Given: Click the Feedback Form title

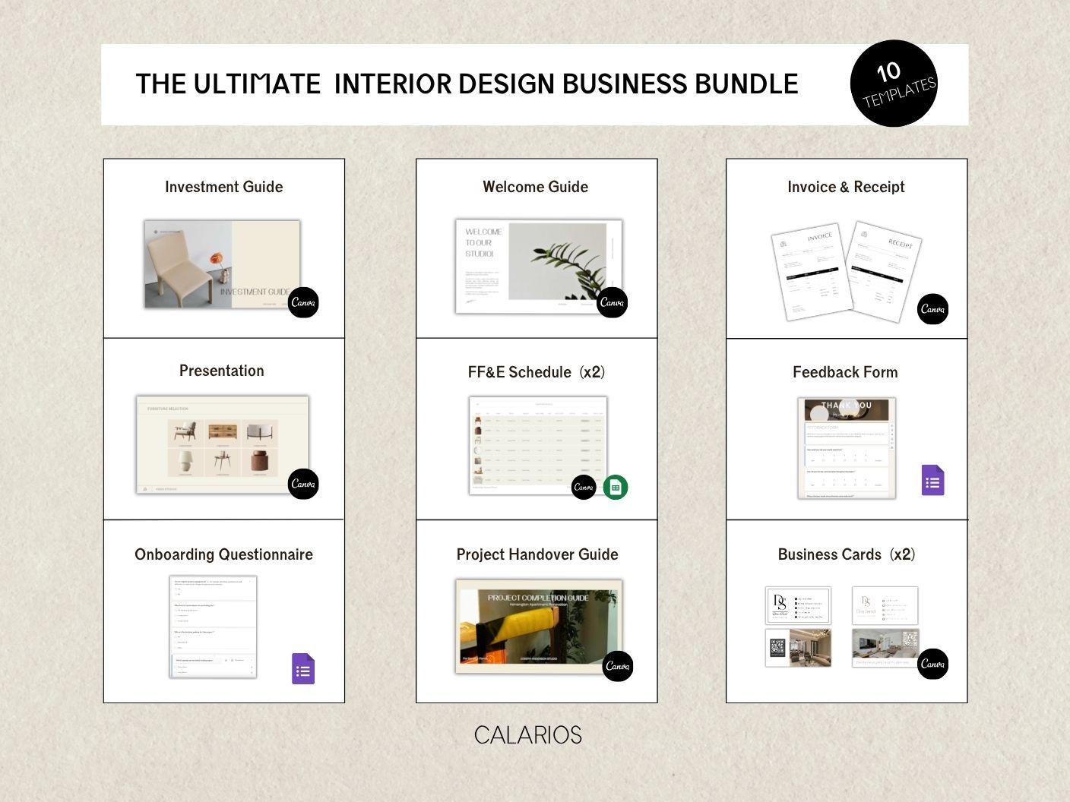Looking at the screenshot, I should coord(845,372).
